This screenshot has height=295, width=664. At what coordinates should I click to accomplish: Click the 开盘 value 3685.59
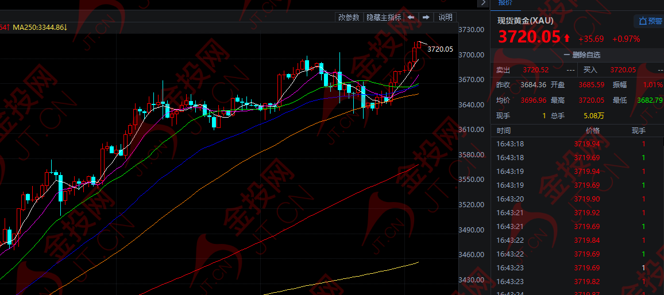(x=592, y=85)
